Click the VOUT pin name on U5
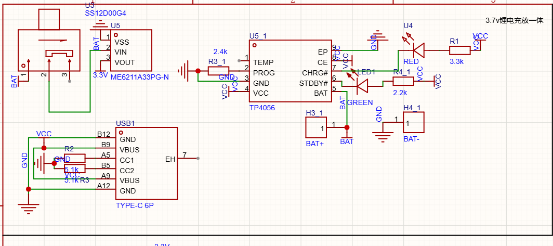 click(x=125, y=63)
